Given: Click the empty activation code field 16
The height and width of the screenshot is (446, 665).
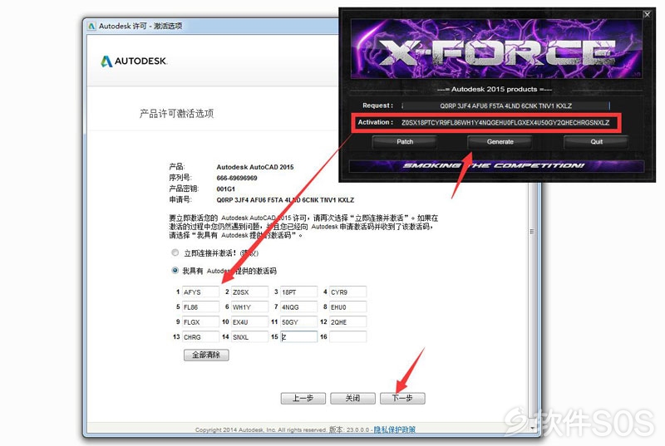Looking at the screenshot, I should (x=347, y=336).
